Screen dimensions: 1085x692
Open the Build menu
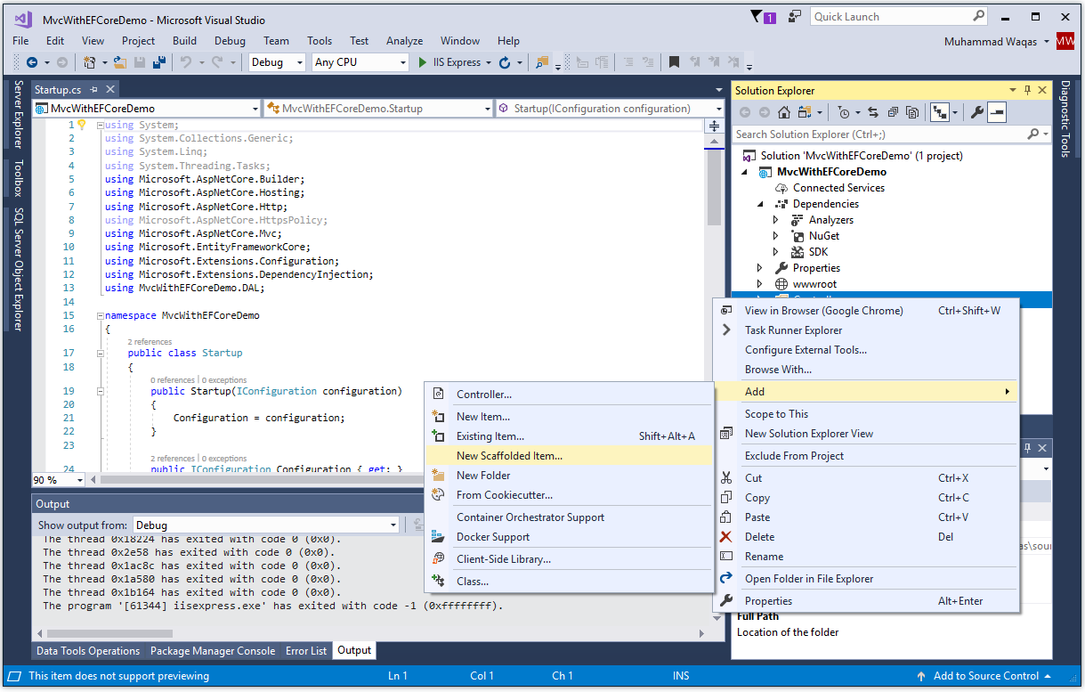point(184,40)
